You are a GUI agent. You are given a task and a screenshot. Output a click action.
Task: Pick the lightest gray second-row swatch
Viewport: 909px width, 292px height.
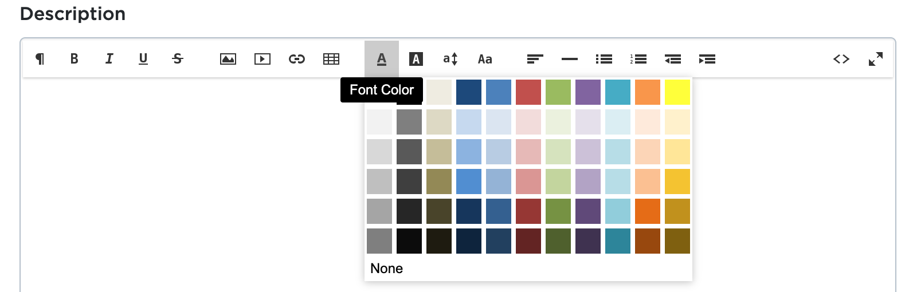click(379, 122)
